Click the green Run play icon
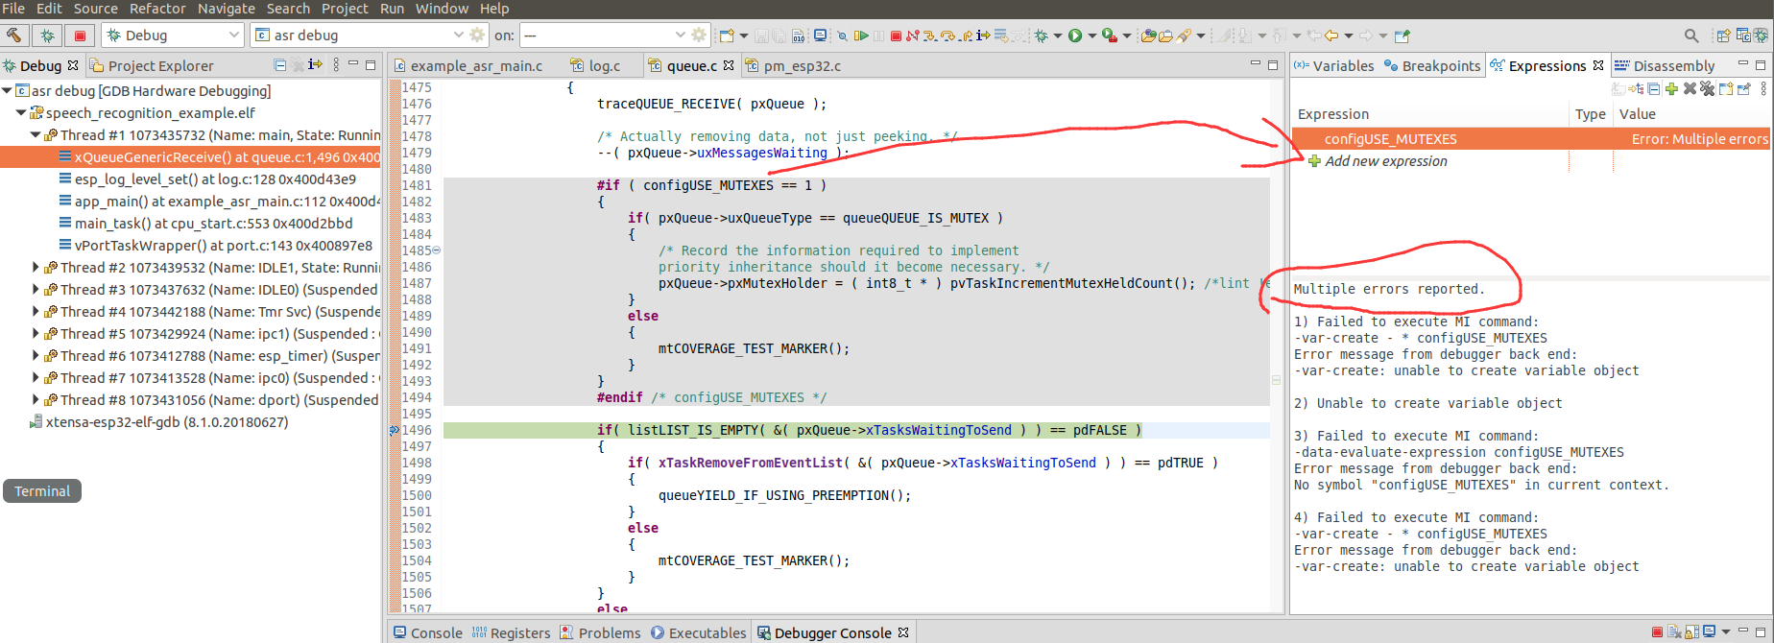The image size is (1774, 643). (x=1075, y=36)
